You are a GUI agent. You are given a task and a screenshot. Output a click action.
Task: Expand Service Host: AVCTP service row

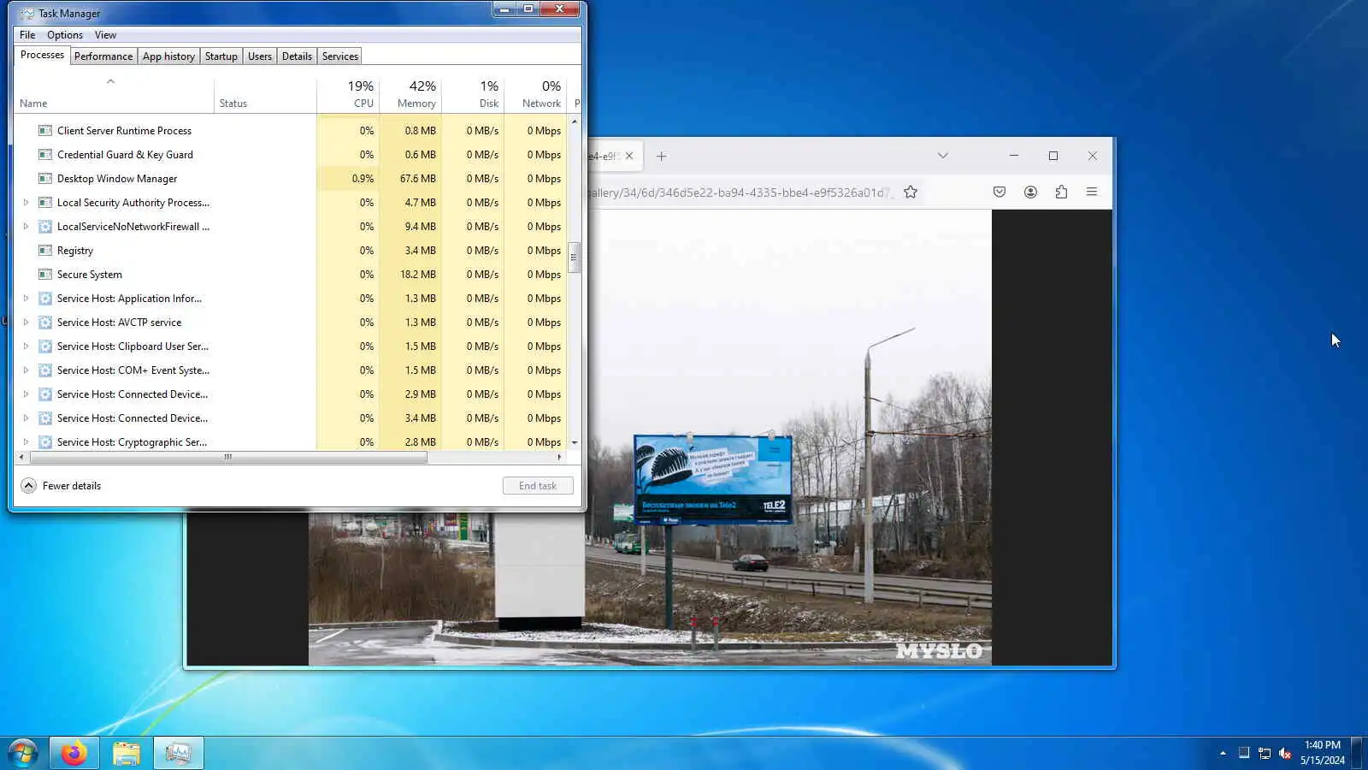pyautogui.click(x=26, y=323)
